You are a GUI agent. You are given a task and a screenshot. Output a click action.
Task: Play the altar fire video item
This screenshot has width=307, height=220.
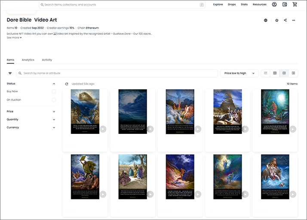(x=198, y=129)
